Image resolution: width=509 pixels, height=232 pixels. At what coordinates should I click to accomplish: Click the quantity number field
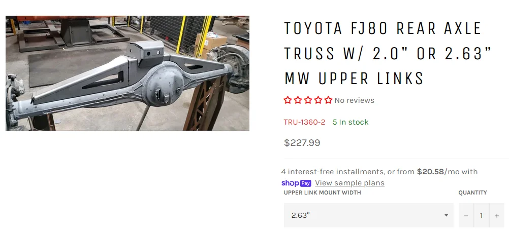pos(481,215)
